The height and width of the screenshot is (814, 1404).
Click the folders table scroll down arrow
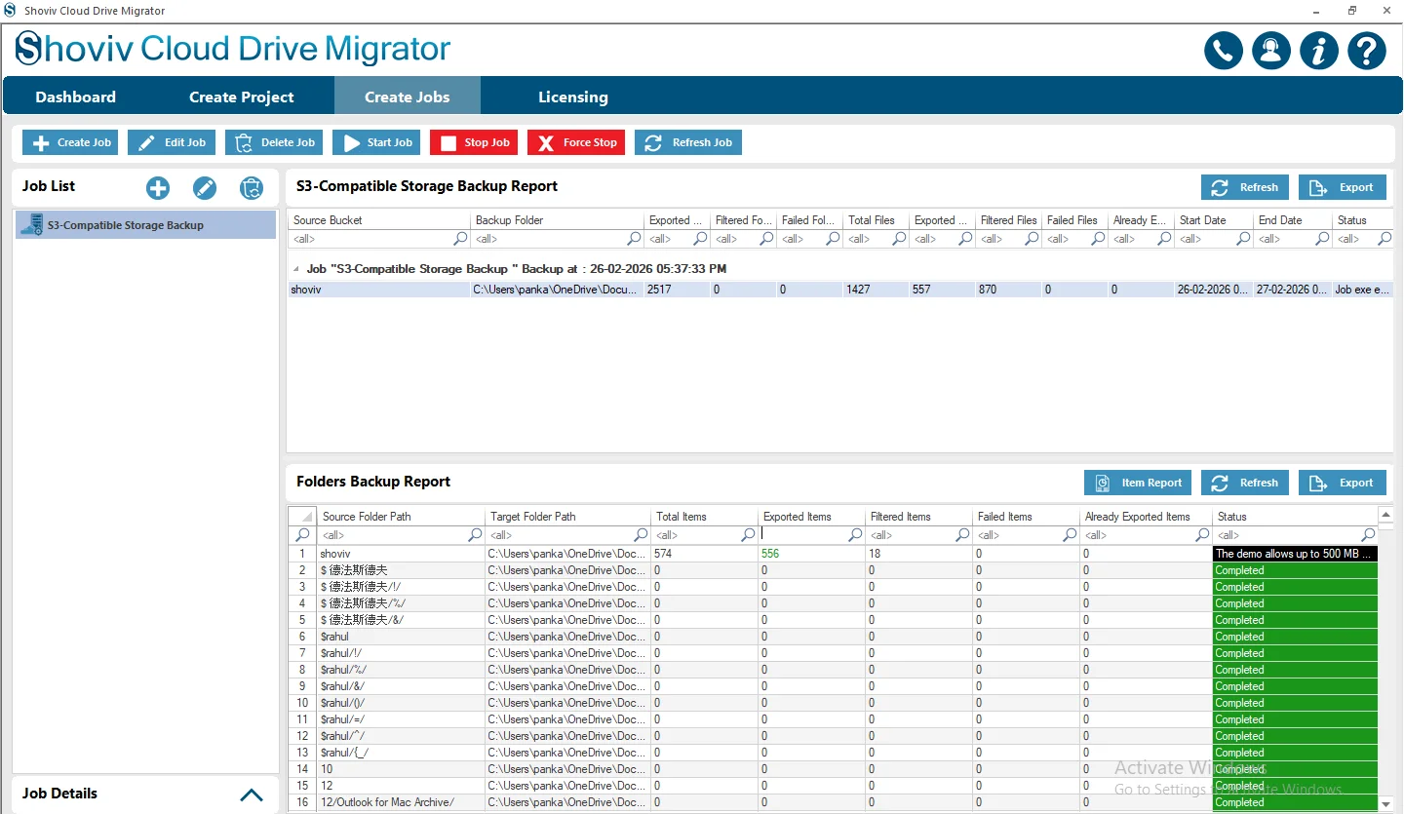pyautogui.click(x=1385, y=804)
